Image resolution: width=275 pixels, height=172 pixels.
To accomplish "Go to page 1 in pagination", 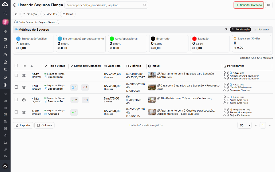I will click(263, 125).
